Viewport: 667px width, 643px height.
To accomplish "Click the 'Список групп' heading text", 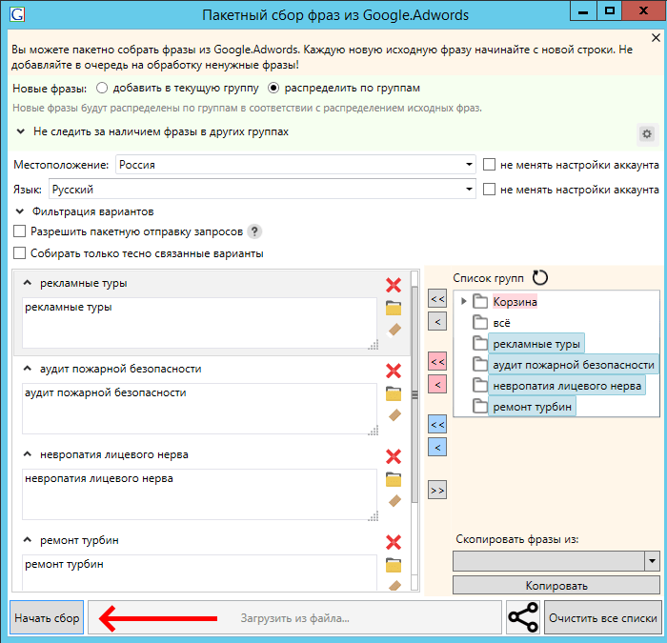I will (x=488, y=278).
